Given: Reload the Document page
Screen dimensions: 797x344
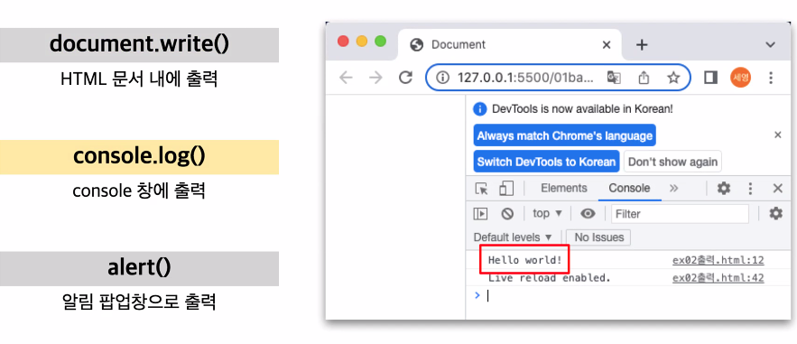Looking at the screenshot, I should (405, 78).
